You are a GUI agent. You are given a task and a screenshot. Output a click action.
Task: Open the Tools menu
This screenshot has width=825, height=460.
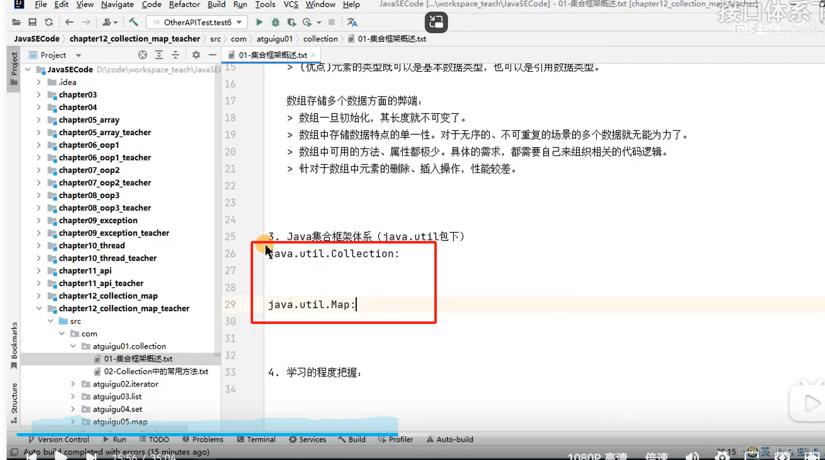click(265, 5)
